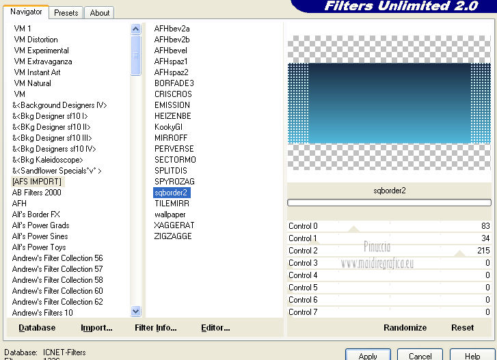497x360 pixels.
Task: Select the [AFS IMPORT] category
Action: click(x=37, y=182)
